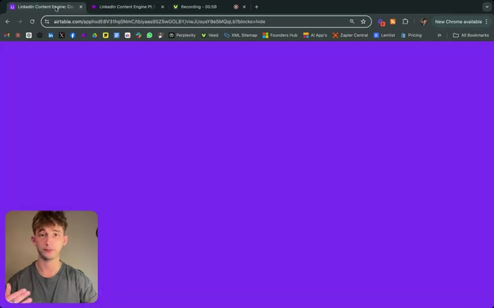The width and height of the screenshot is (494, 308).
Task: Switch to the Recording - 00:59 tab
Action: 199,7
